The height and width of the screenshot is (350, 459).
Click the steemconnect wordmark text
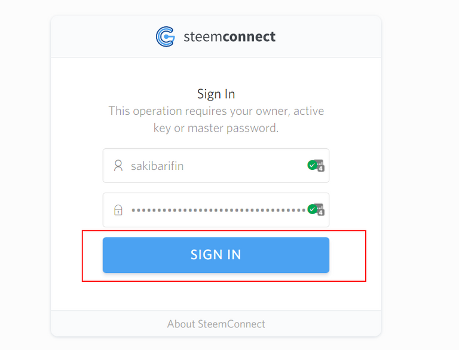[229, 37]
